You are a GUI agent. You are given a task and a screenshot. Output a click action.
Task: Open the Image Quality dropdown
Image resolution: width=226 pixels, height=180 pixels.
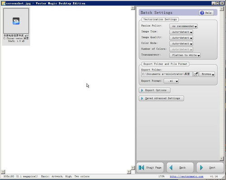pos(181,38)
